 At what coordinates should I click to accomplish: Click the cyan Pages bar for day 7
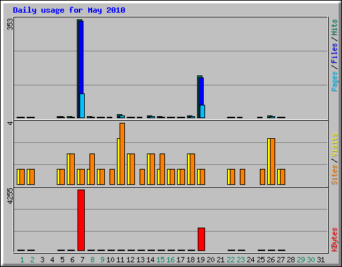coord(82,105)
